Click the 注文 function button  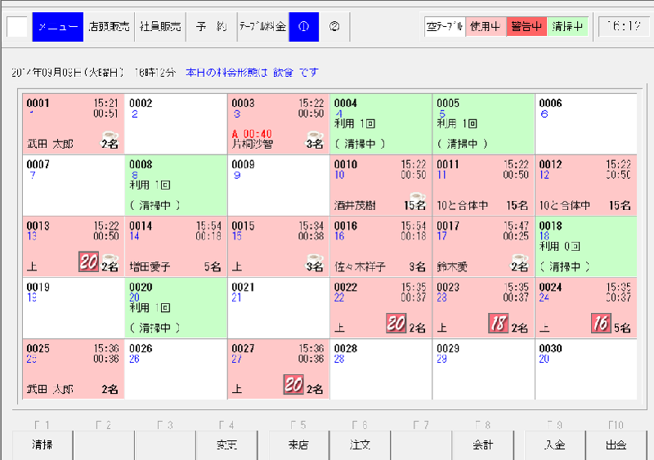[360, 445]
